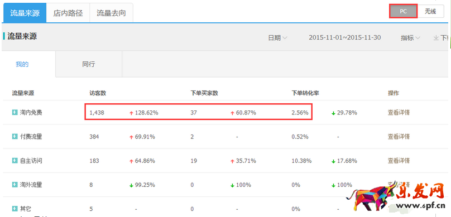This screenshot has width=451, height=217.
Task: Expand the 自主访问 row plus icon
Action: 15,161
